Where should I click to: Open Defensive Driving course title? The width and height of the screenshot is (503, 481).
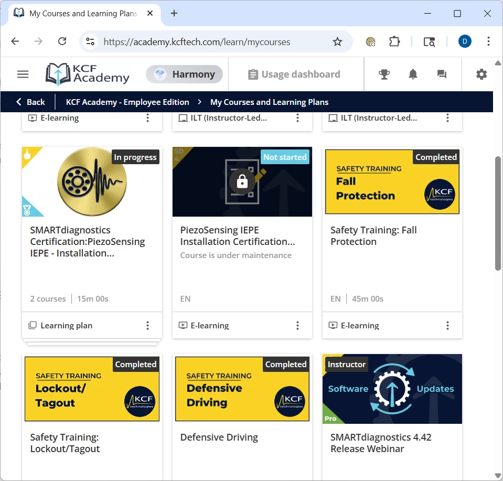click(x=219, y=437)
